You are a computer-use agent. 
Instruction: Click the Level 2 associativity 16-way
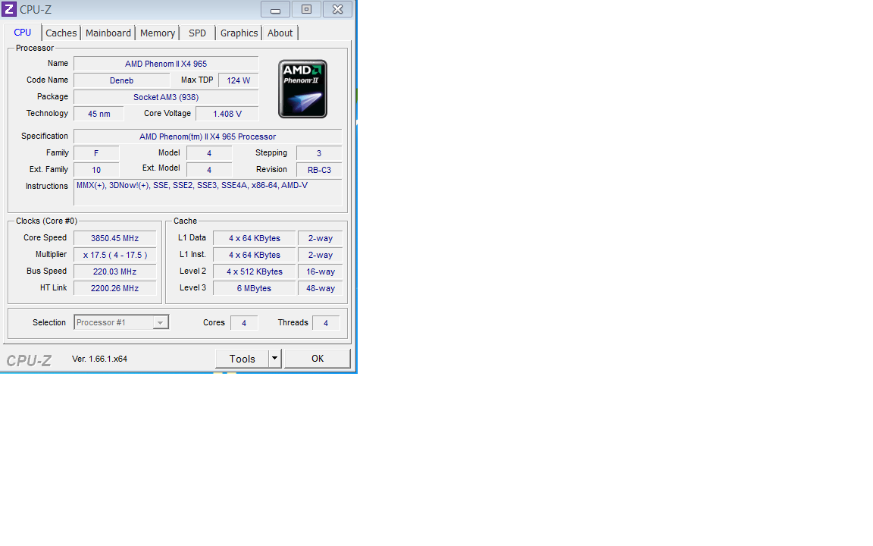pyautogui.click(x=320, y=272)
